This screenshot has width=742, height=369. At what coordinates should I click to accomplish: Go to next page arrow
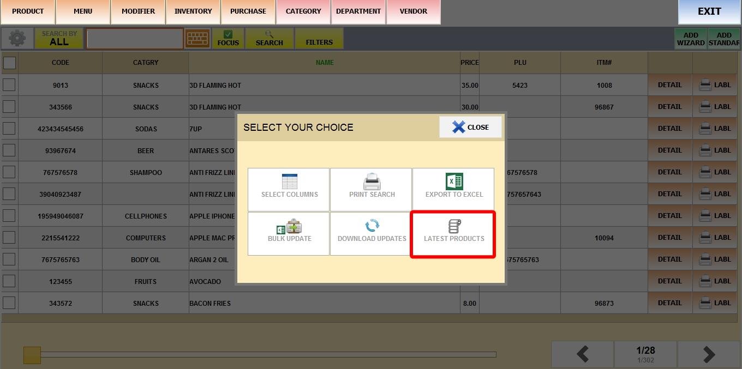click(x=708, y=355)
